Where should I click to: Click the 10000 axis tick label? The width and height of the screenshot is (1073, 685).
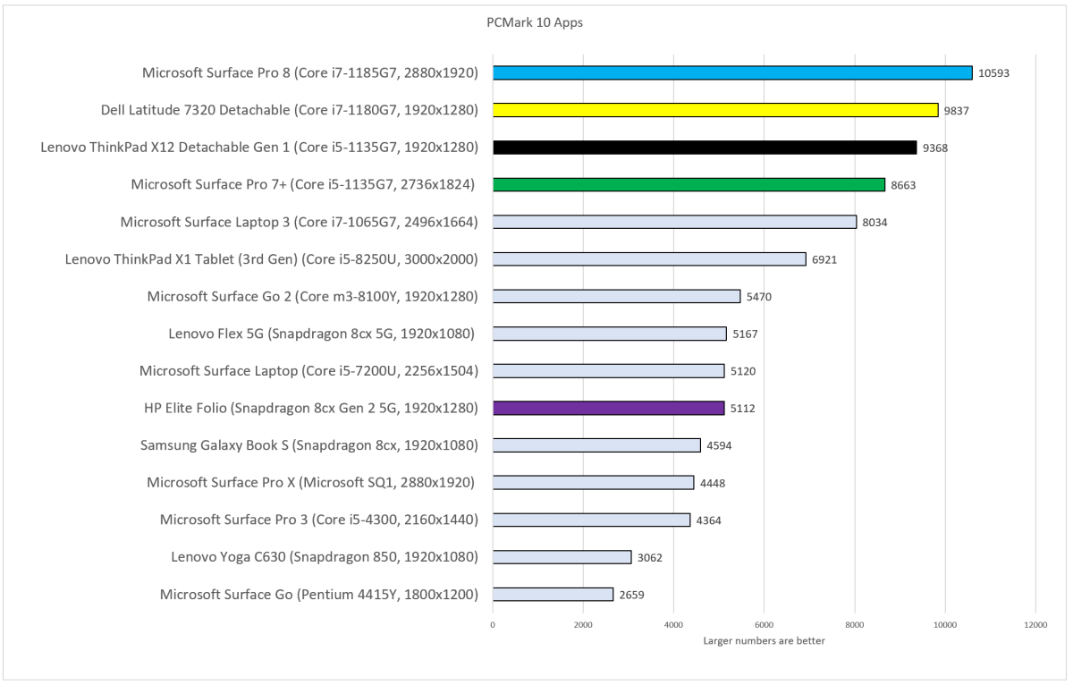pyautogui.click(x=945, y=625)
